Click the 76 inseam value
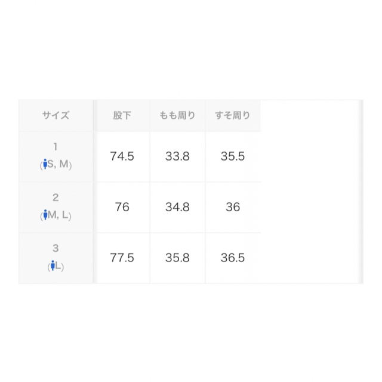The image size is (382, 382). (122, 207)
